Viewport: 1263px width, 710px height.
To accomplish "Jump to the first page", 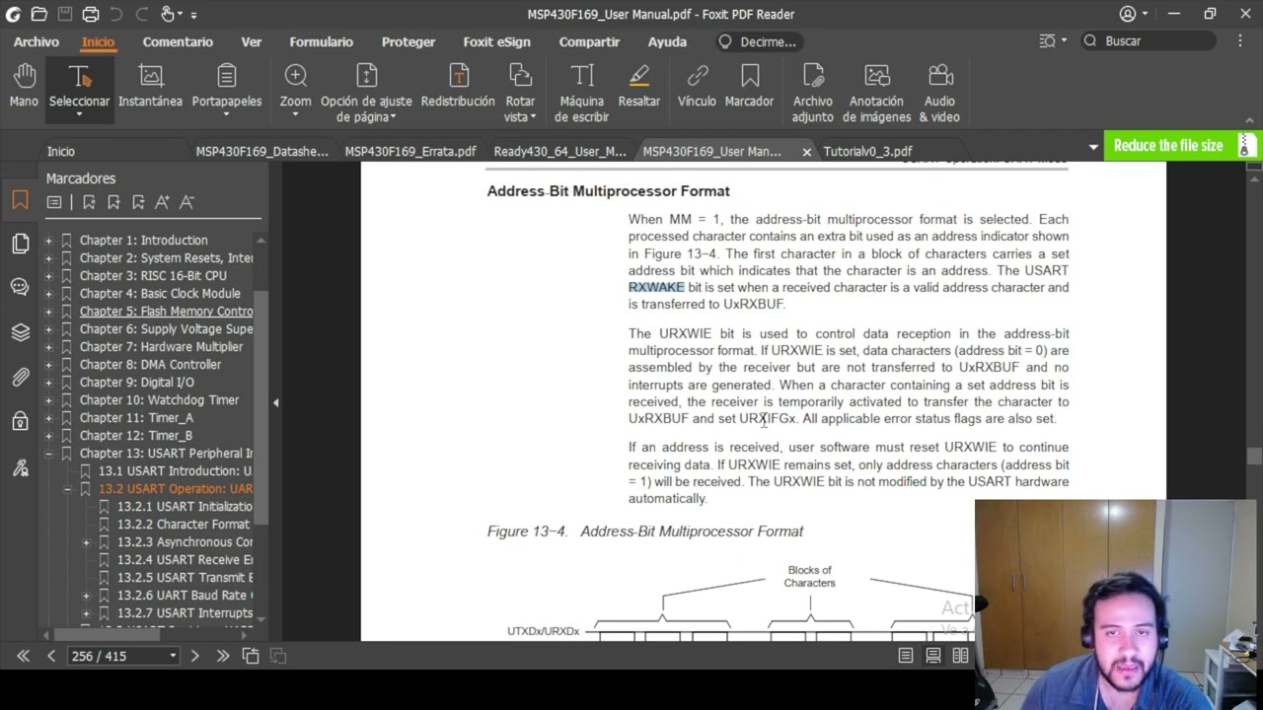I will click(23, 656).
